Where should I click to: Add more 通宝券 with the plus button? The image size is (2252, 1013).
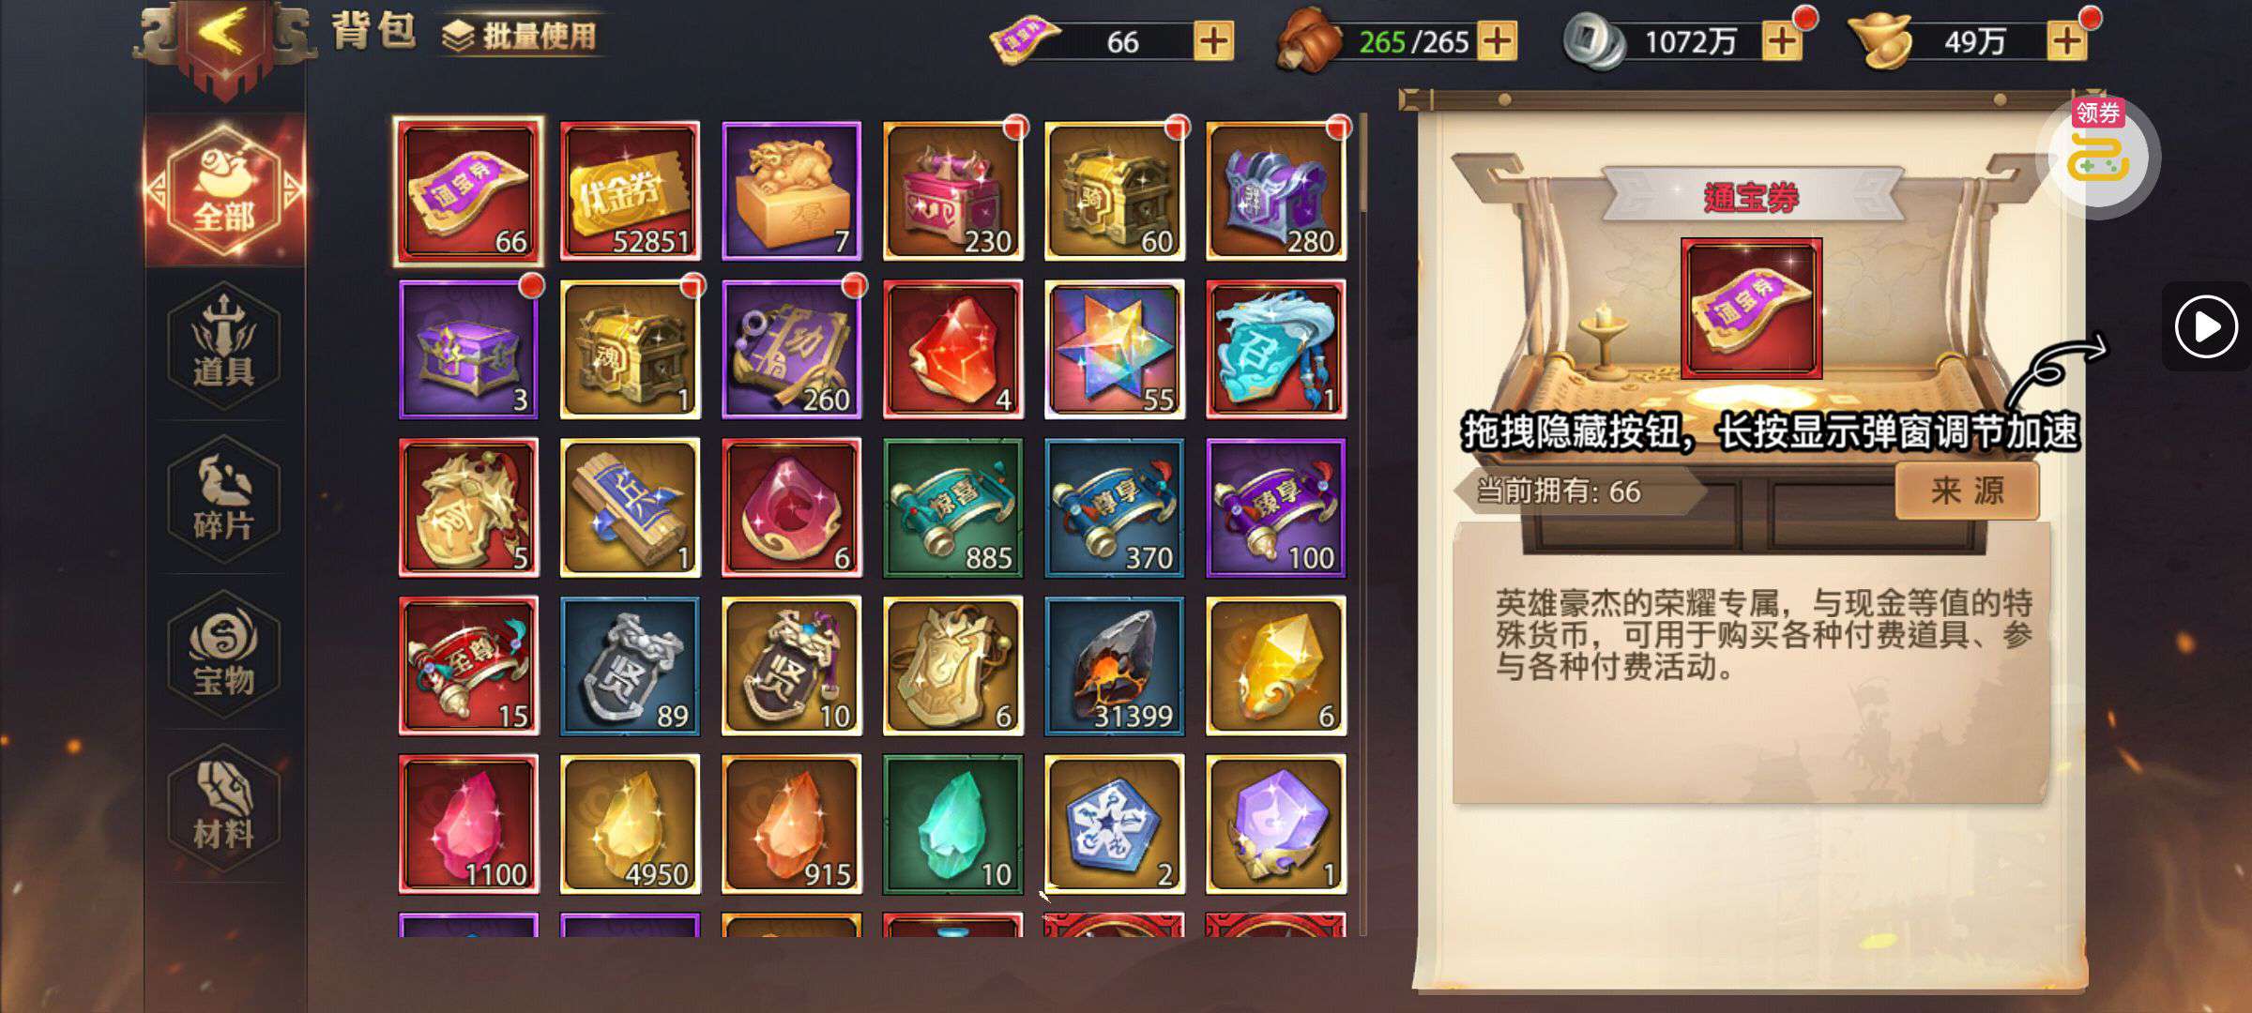click(1213, 41)
